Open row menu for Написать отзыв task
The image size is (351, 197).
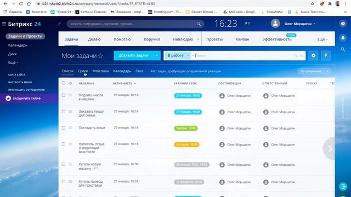(x=70, y=144)
